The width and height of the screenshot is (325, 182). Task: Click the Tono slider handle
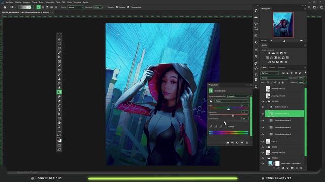(x=229, y=109)
